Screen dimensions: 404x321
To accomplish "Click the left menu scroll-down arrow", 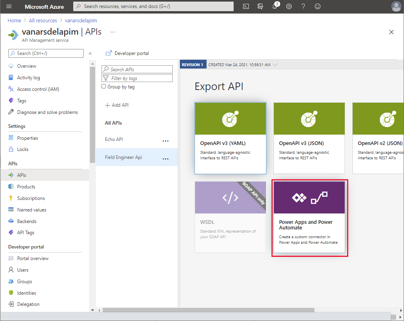I will coord(92,310).
